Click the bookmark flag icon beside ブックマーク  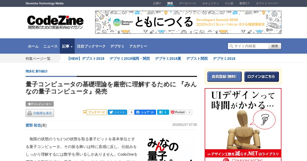point(85,112)
